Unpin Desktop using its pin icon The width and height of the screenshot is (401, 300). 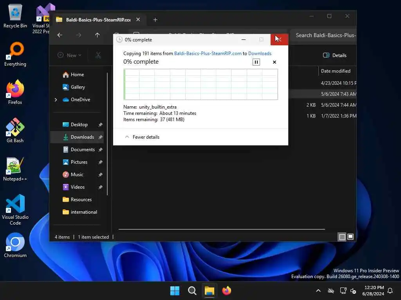(100, 125)
